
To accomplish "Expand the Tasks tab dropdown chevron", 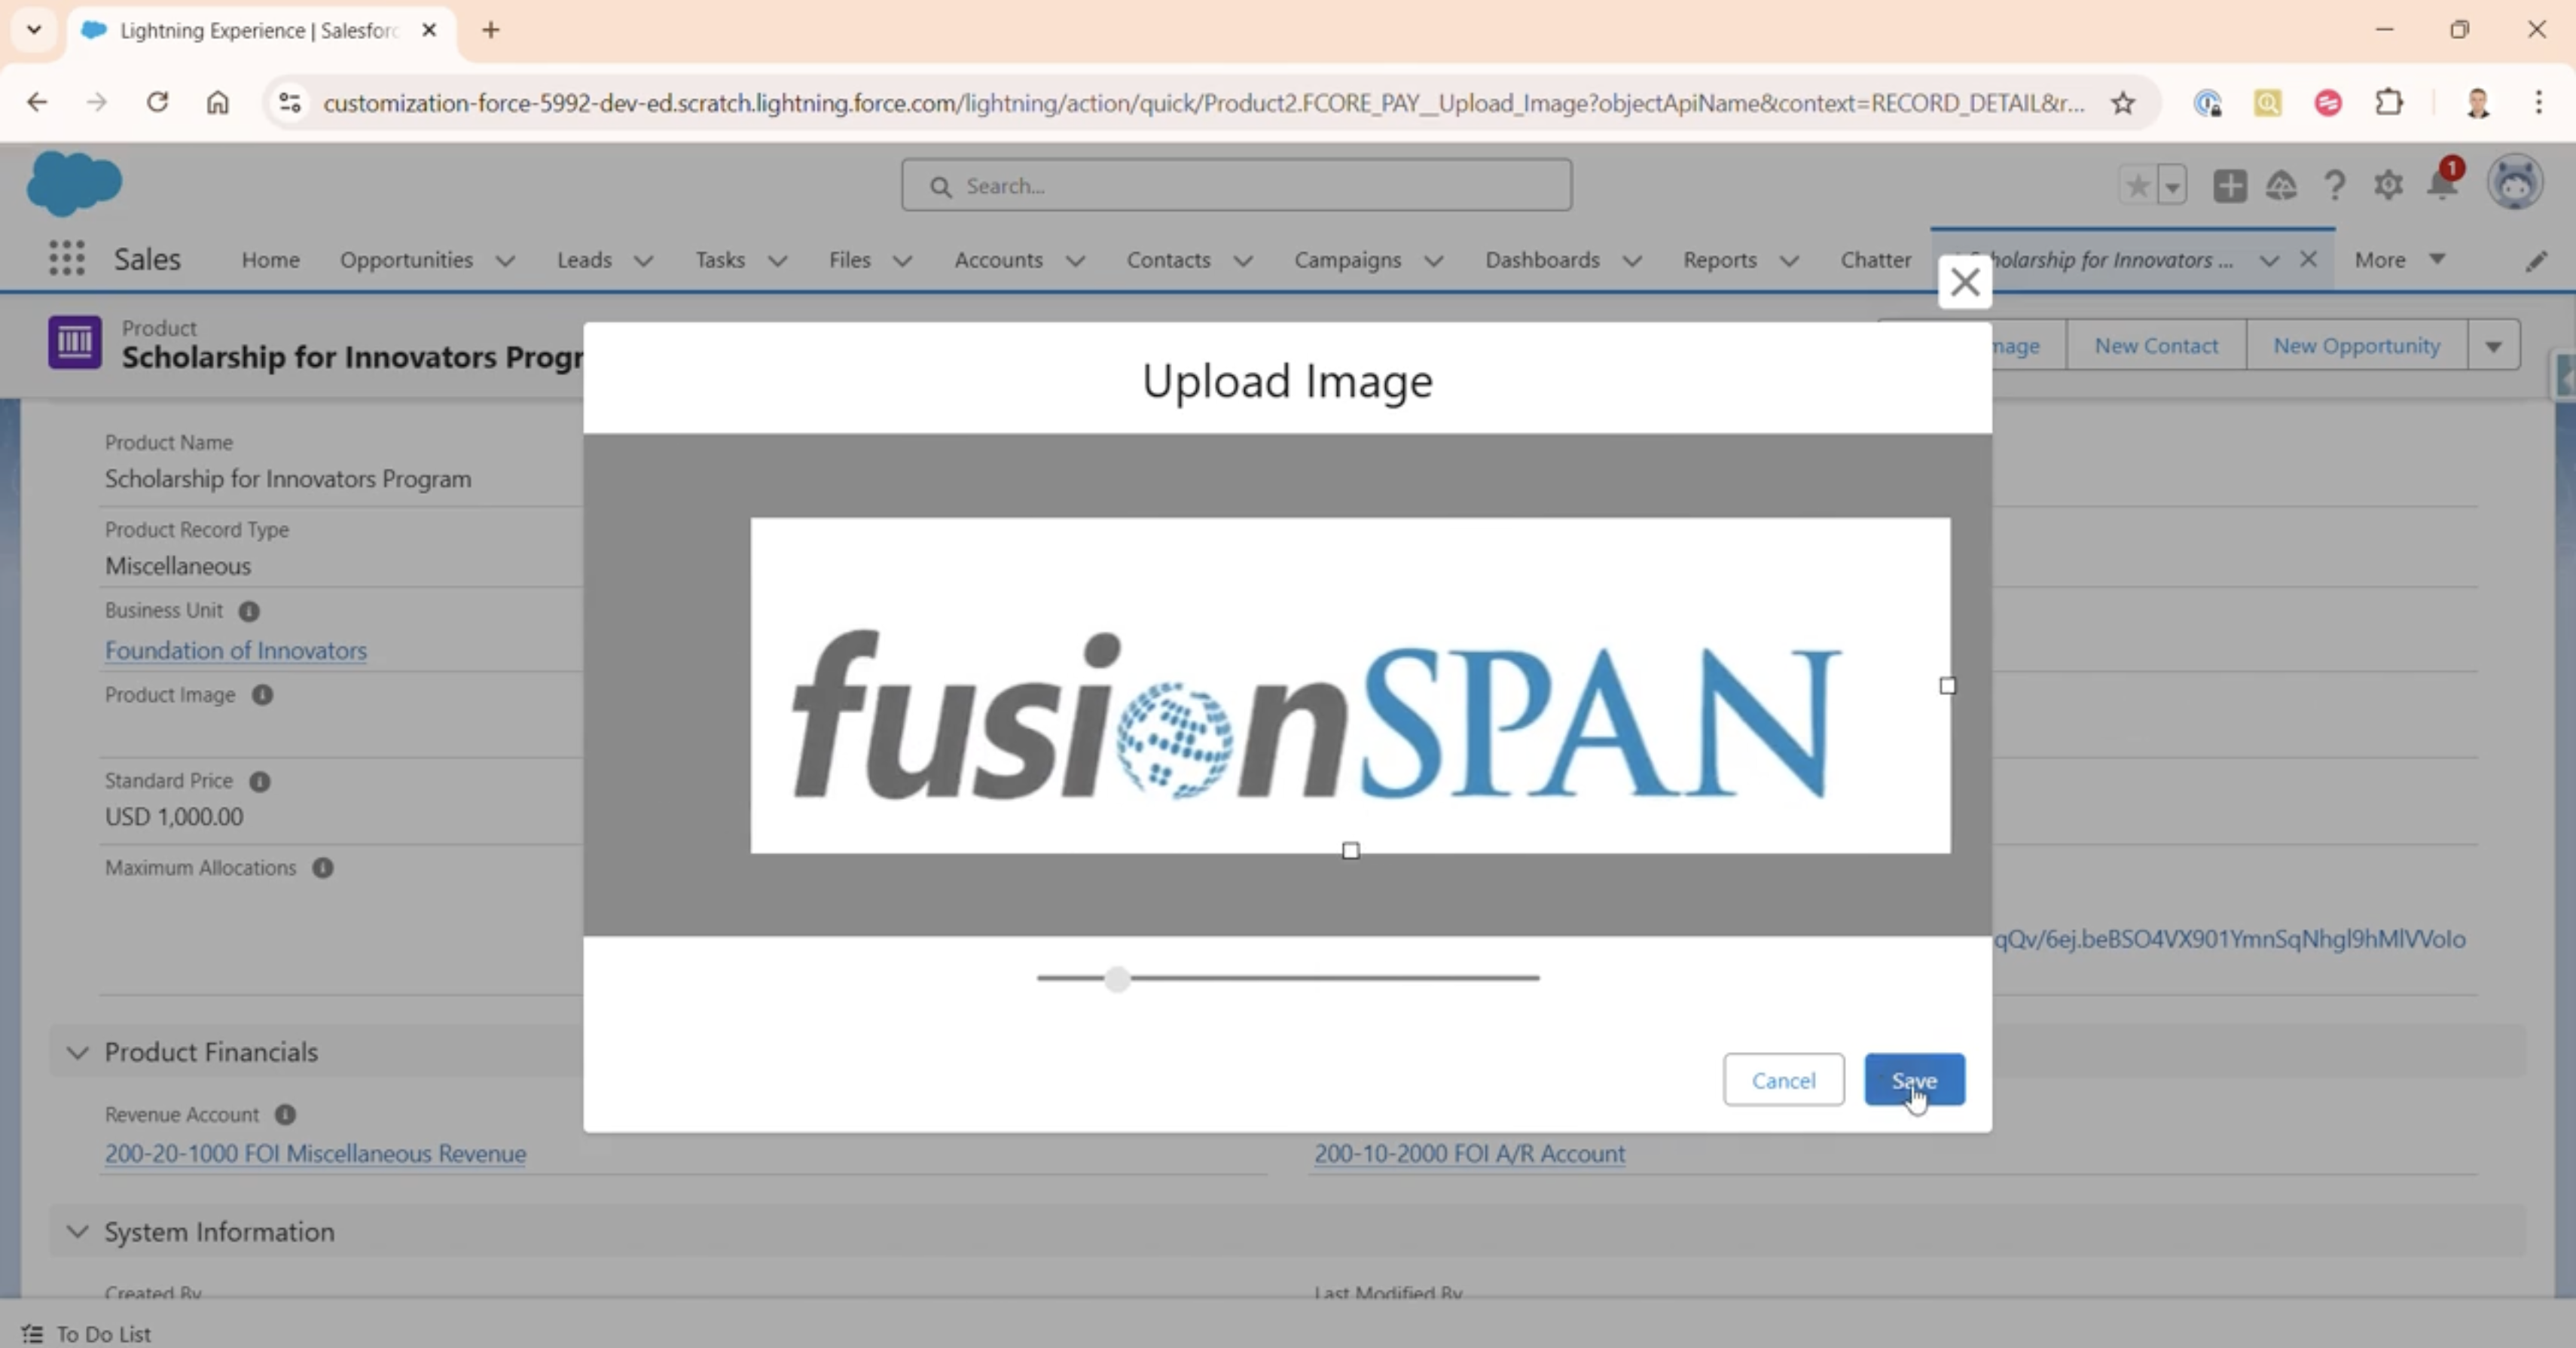I will [x=777, y=261].
